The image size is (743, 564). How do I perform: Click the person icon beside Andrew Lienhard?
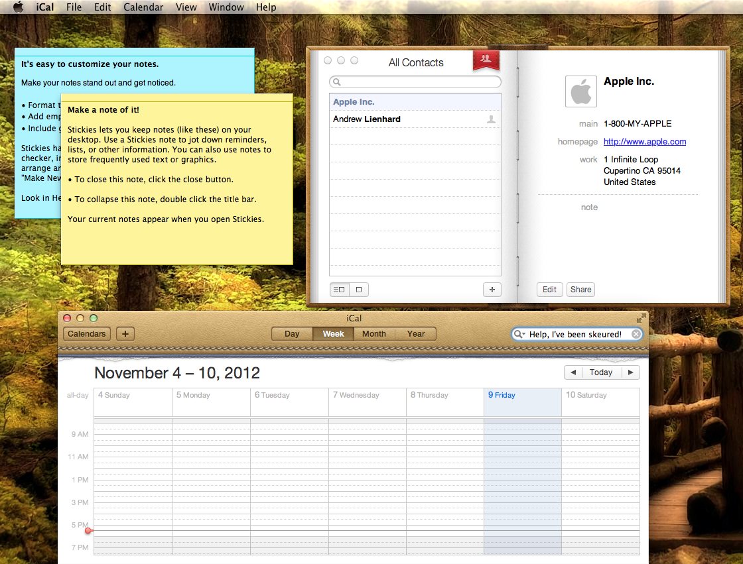[492, 119]
